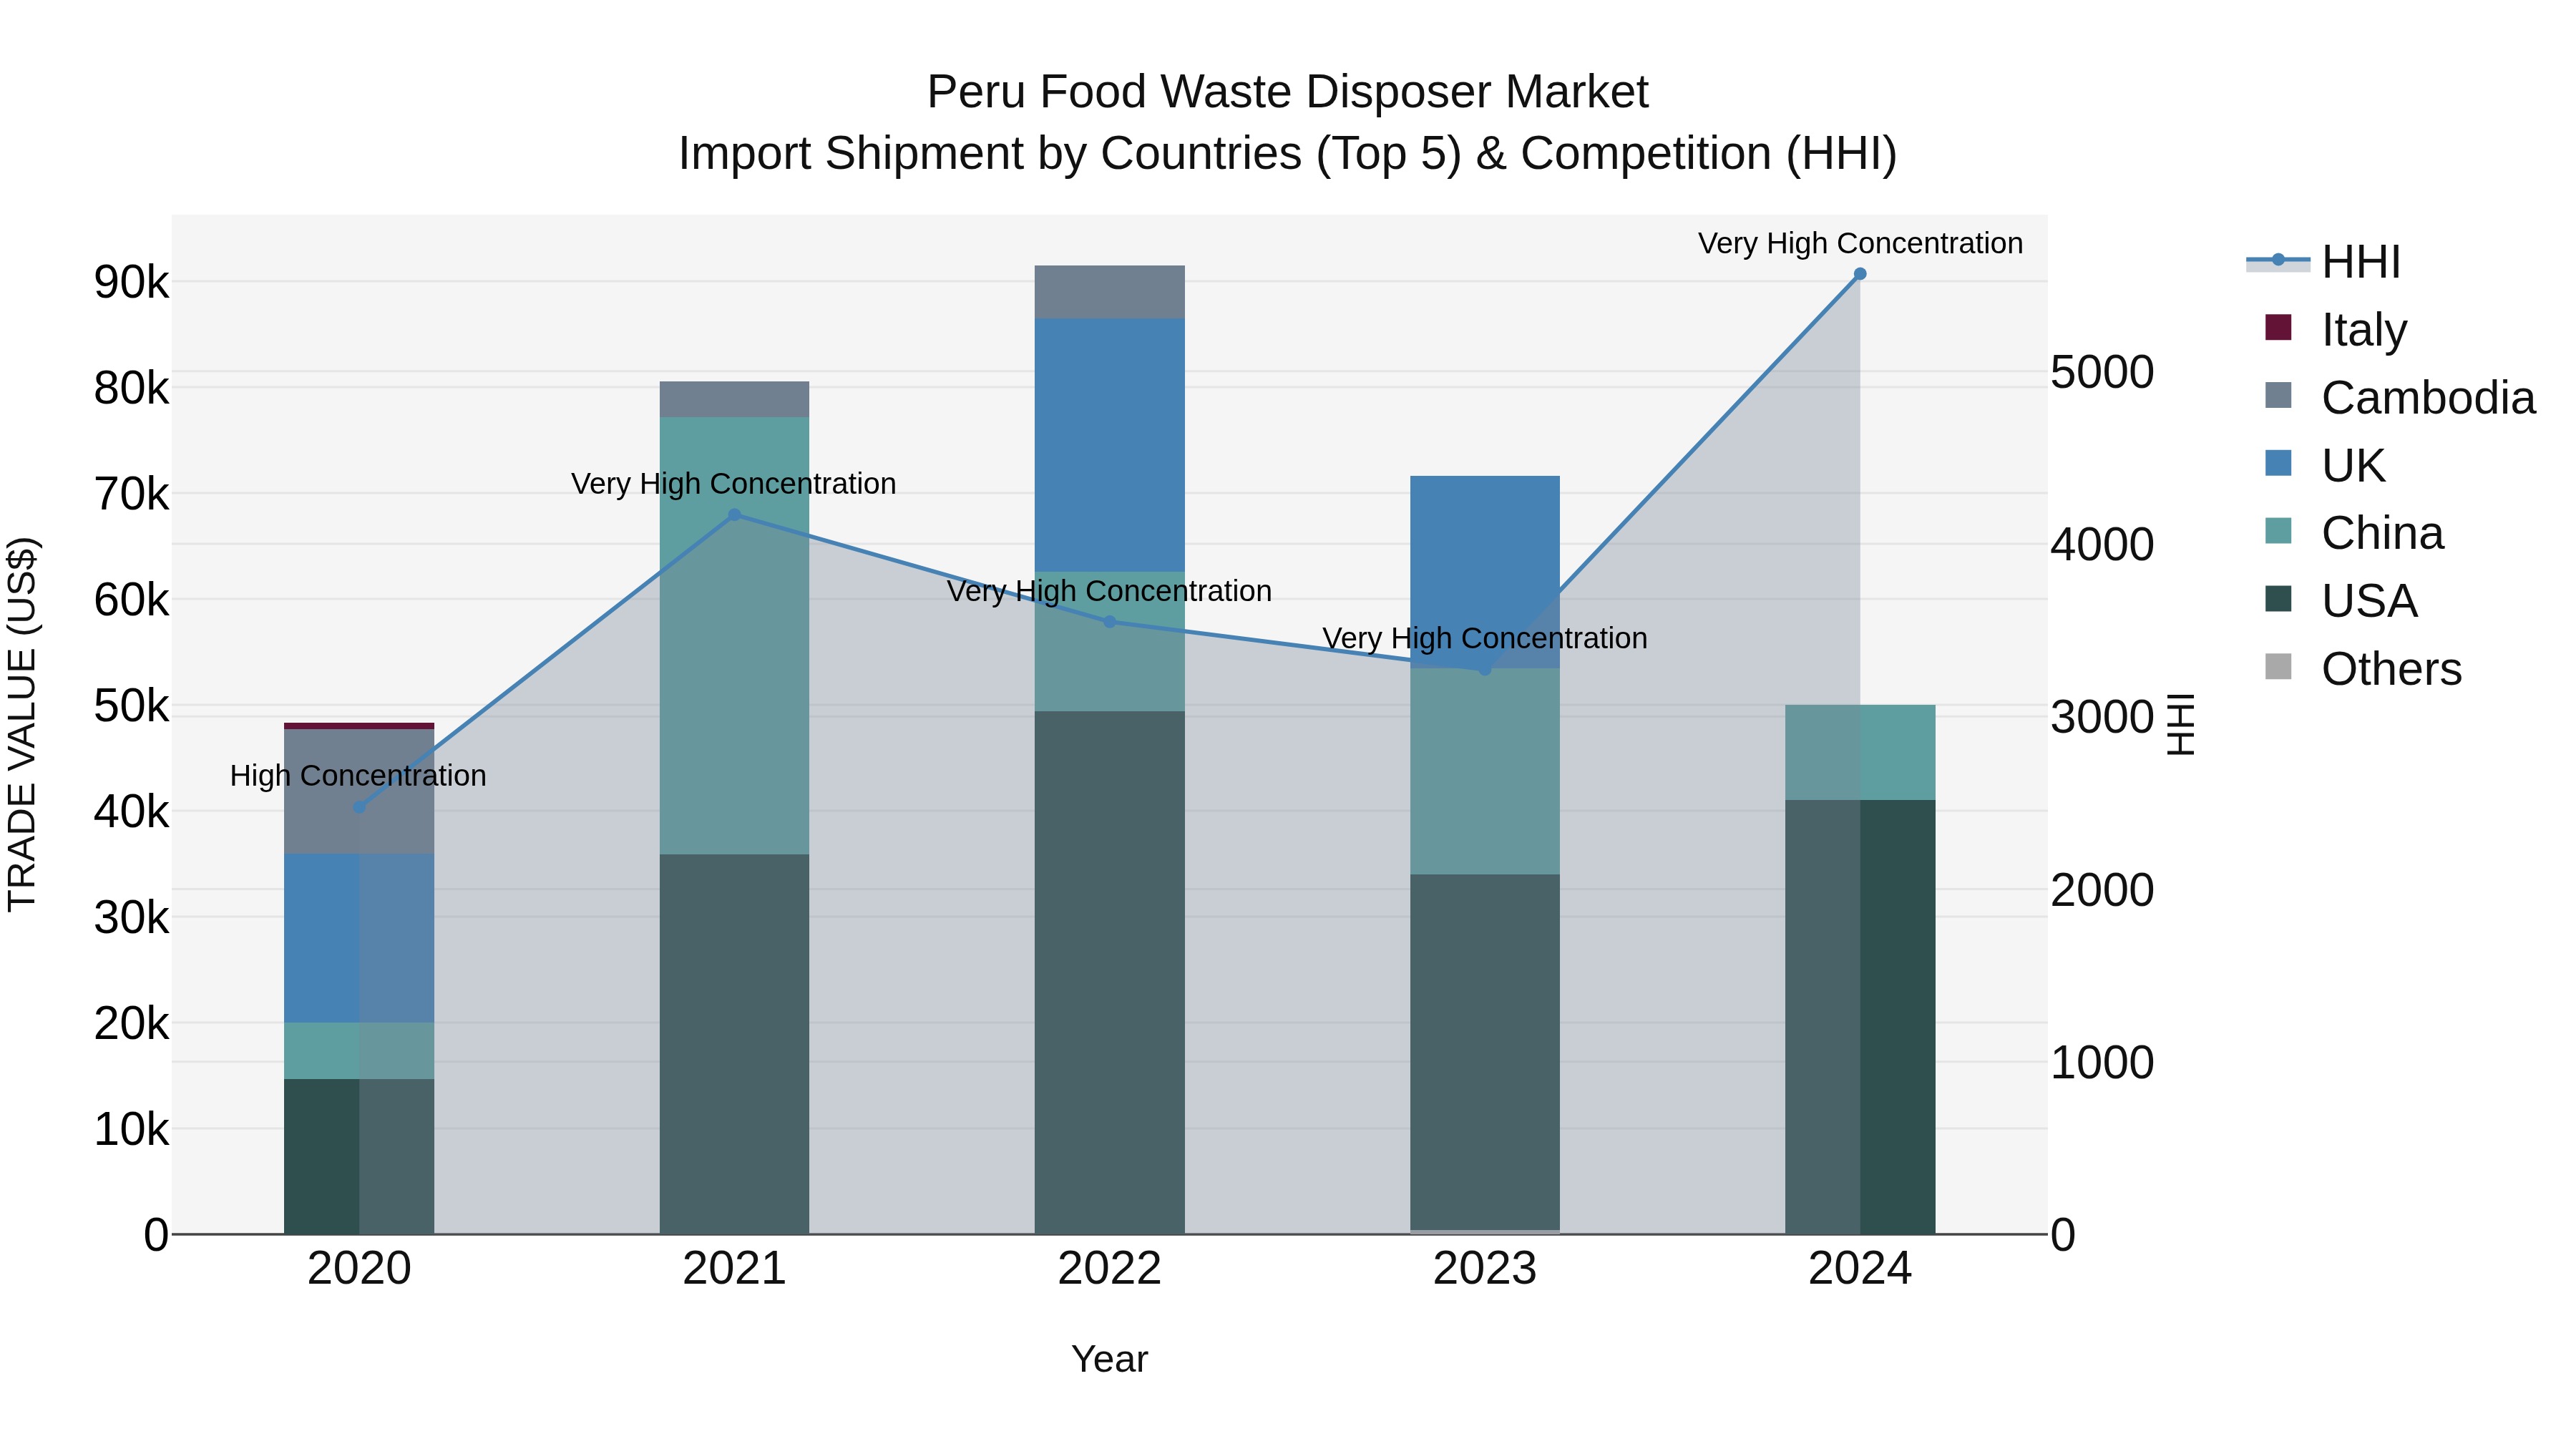The width and height of the screenshot is (2576, 1449).
Task: Click the 'TRADE VALUE (US$)' axis title
Action: (x=22, y=724)
